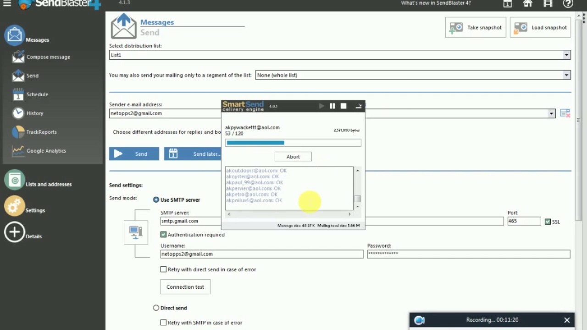The image size is (587, 330).
Task: Close the Recording notification bar
Action: click(567, 320)
